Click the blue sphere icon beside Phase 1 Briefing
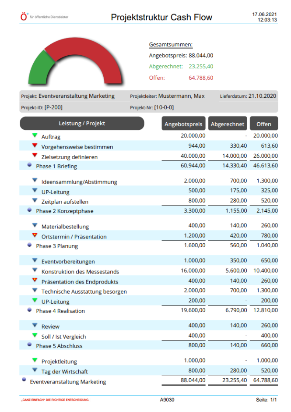Screen dimensions: 291x412 click(x=29, y=165)
